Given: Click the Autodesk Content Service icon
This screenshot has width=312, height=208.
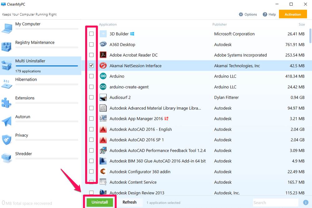Looking at the screenshot, I should click(103, 182).
